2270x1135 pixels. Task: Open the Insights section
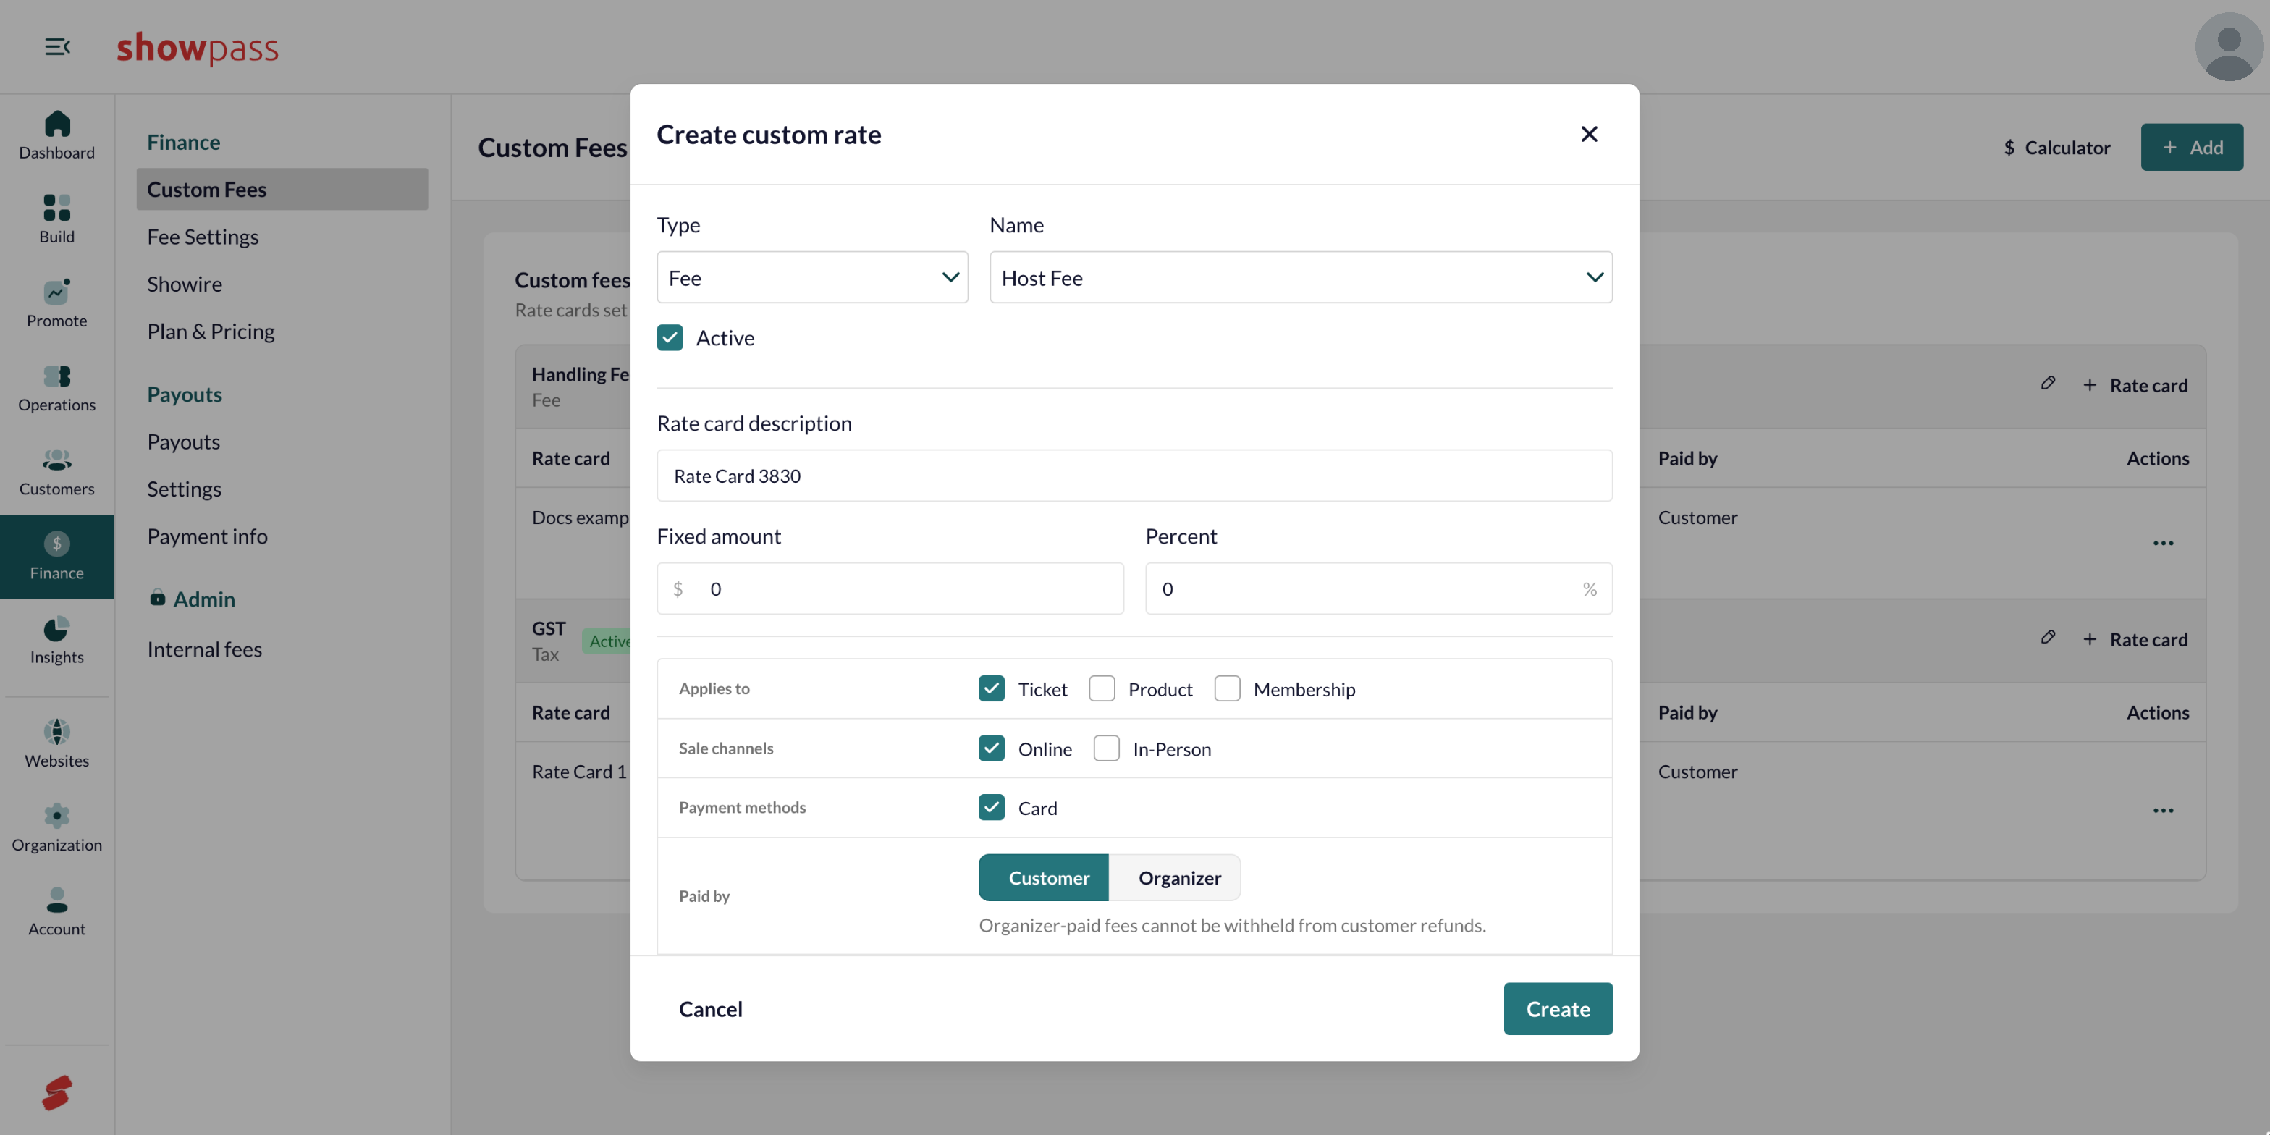click(x=56, y=641)
